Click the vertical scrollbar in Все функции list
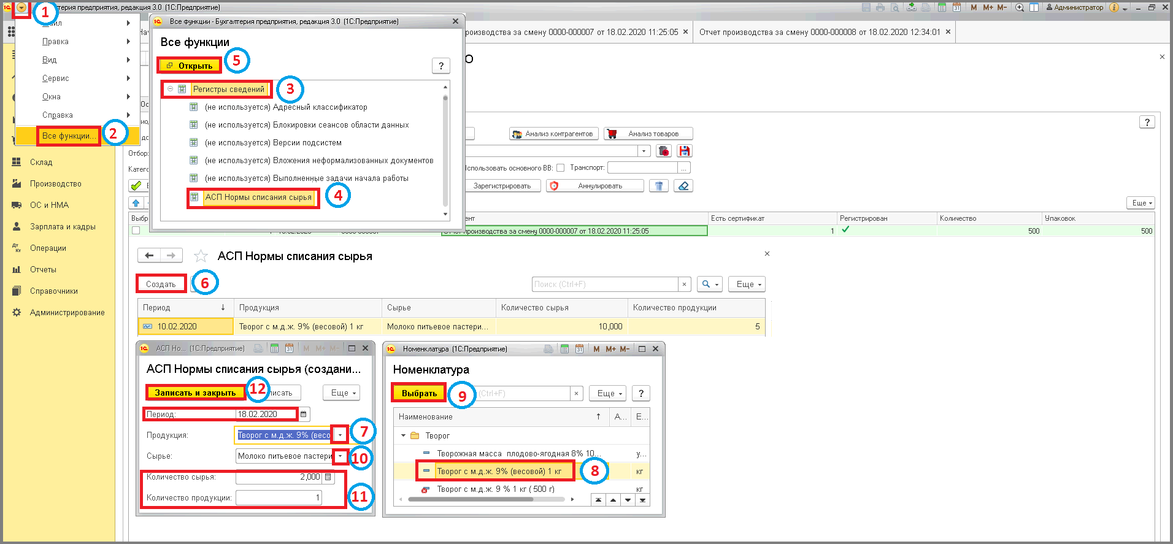 (x=445, y=150)
